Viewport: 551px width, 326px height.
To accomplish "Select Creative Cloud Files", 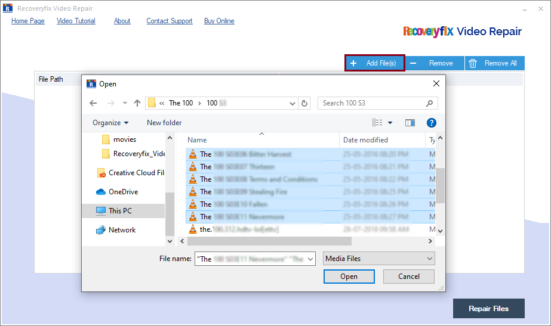I will click(130, 173).
